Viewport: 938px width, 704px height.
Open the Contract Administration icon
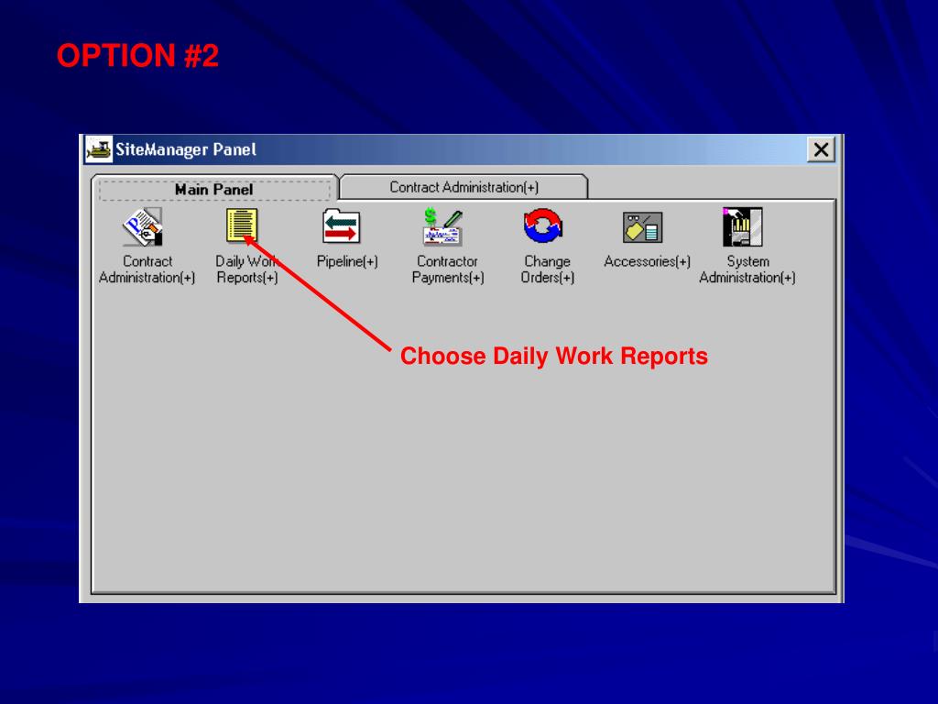143,227
